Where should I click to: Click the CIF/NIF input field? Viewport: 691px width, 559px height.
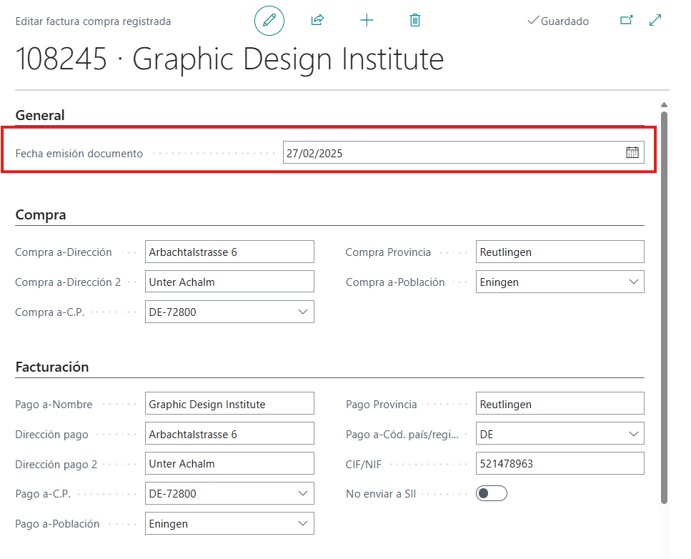(560, 464)
